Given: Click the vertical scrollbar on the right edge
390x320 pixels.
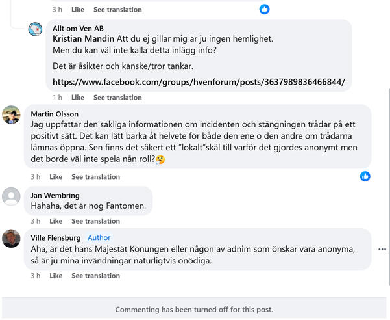Looking at the screenshot, I should click(389, 187).
